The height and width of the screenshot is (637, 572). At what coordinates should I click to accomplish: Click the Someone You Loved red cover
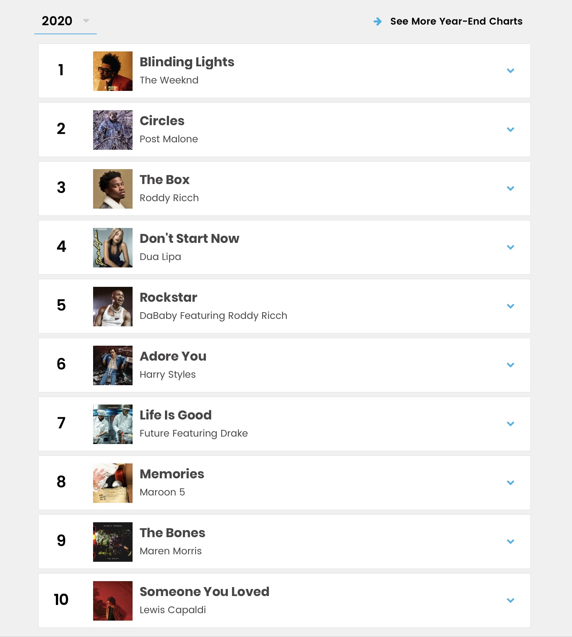point(112,601)
